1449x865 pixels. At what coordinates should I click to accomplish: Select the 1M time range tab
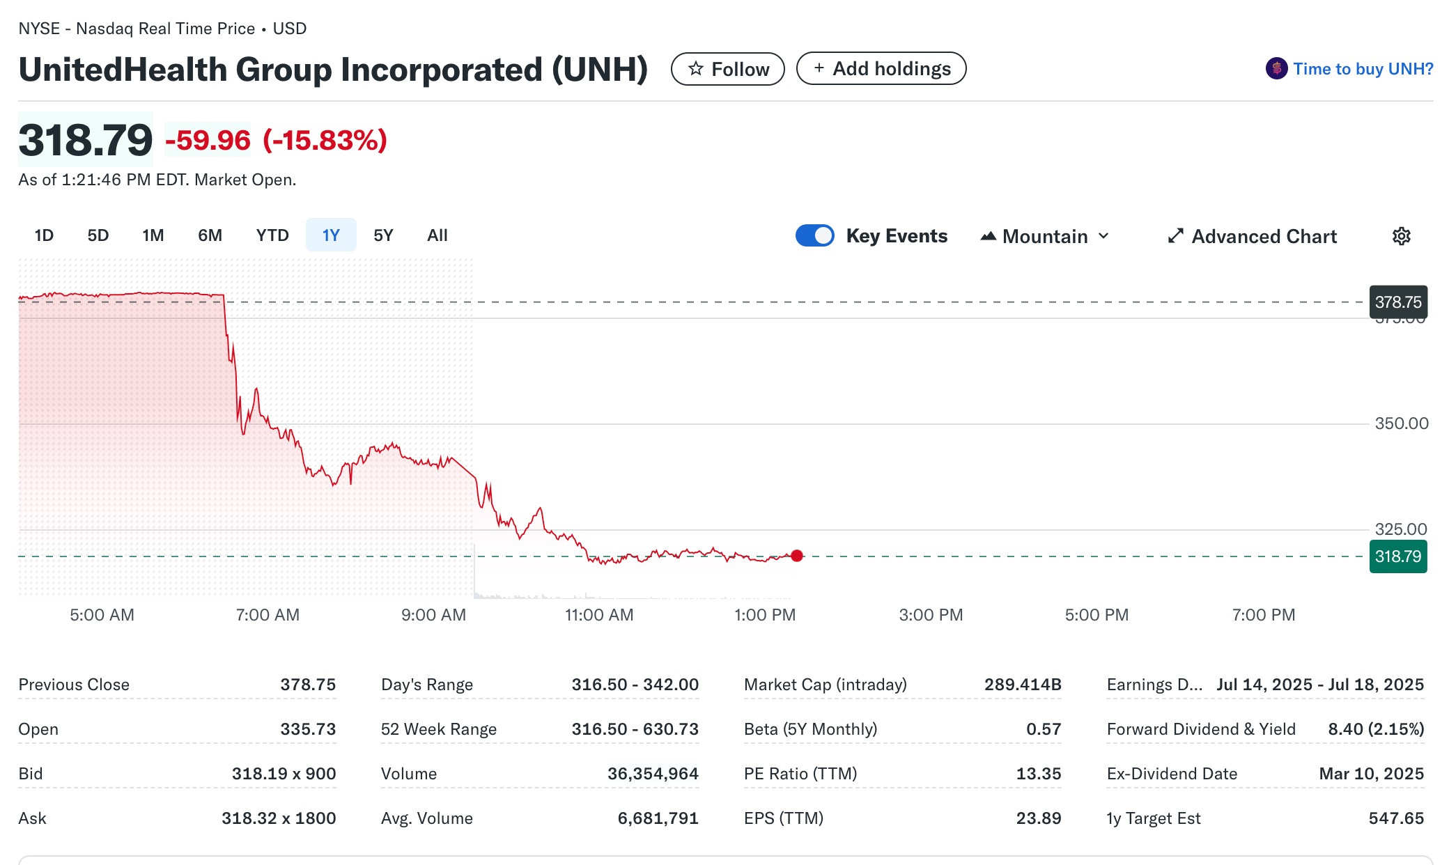[153, 235]
